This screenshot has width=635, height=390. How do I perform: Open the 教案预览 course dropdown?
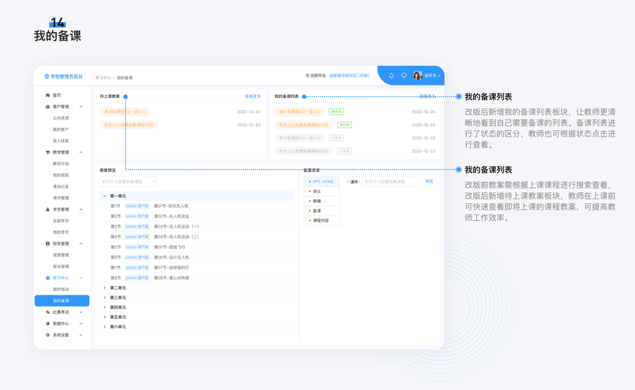128,181
